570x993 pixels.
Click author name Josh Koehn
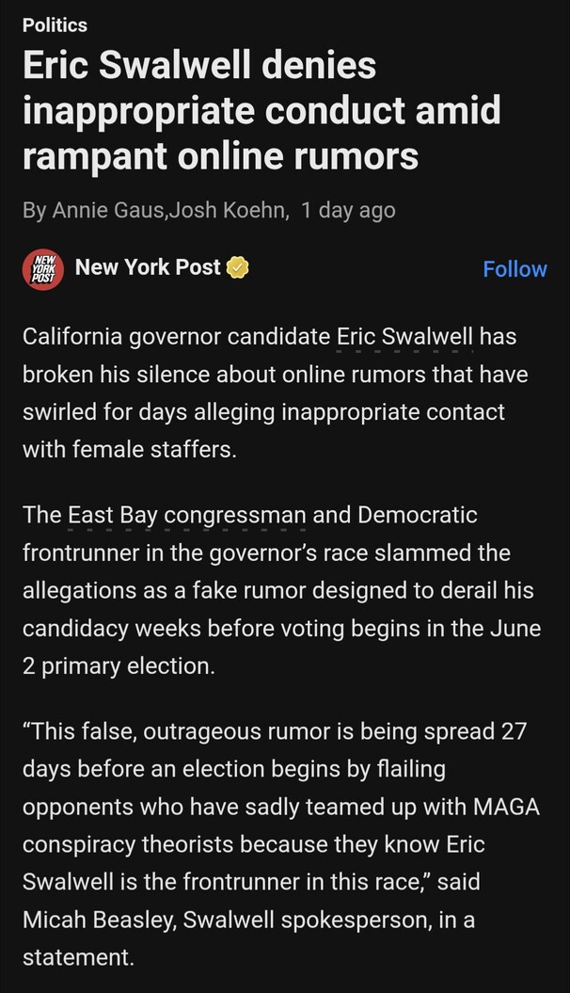click(x=227, y=210)
